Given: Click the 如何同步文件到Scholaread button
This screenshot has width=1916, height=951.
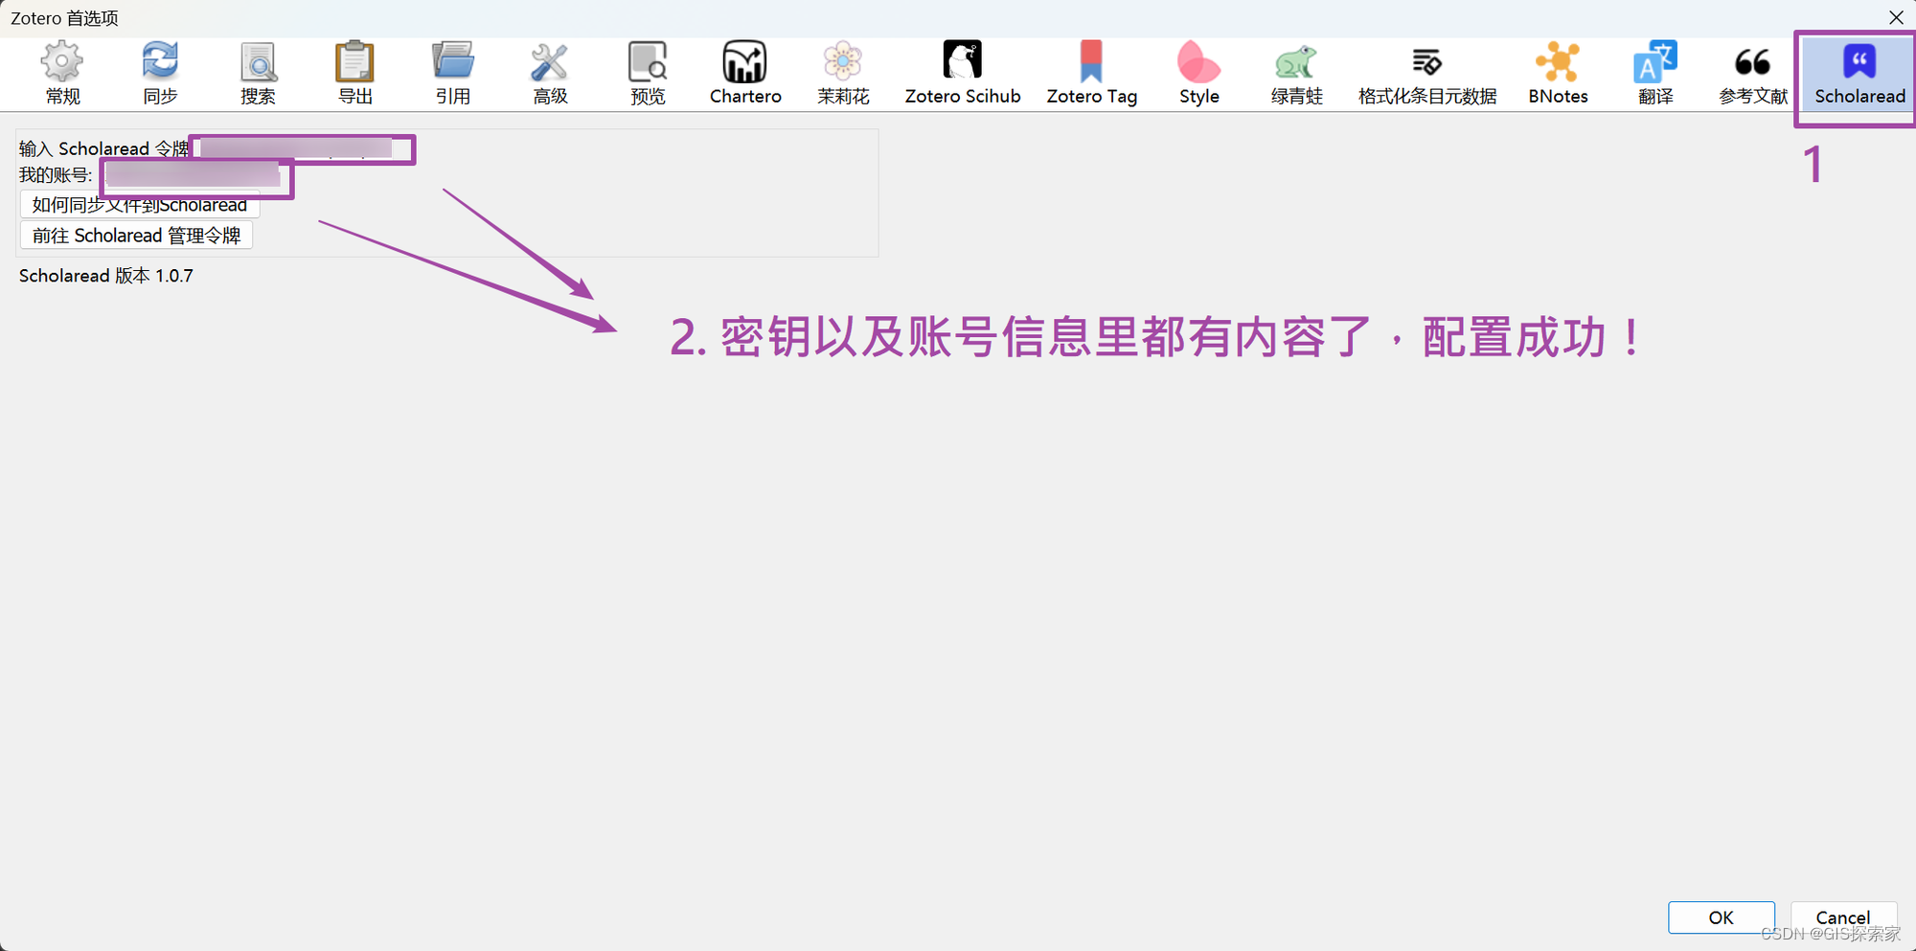Looking at the screenshot, I should point(140,205).
